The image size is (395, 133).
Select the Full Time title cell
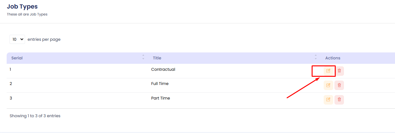point(160,84)
